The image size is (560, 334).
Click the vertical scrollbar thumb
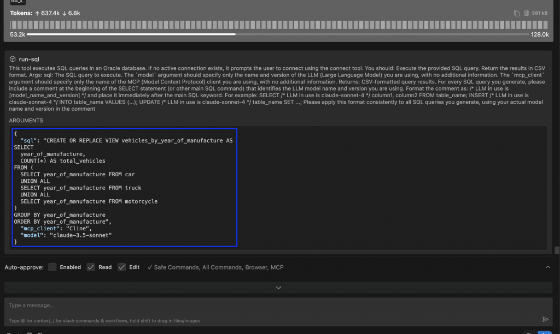click(557, 250)
